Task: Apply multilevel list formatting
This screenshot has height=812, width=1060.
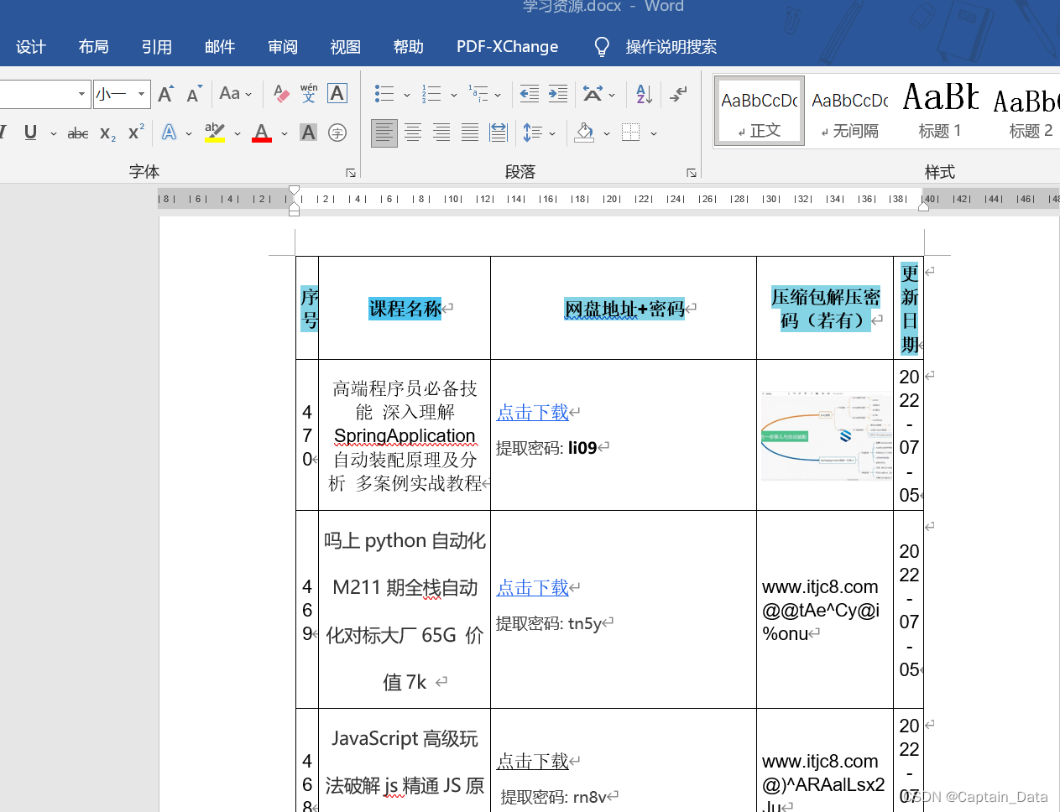Action: point(478,94)
